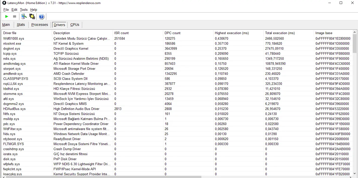Switch to the Stats tab
The width and height of the screenshot is (358, 178).
tap(21, 25)
